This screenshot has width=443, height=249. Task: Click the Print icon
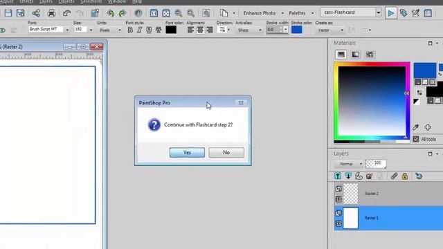coord(51,13)
